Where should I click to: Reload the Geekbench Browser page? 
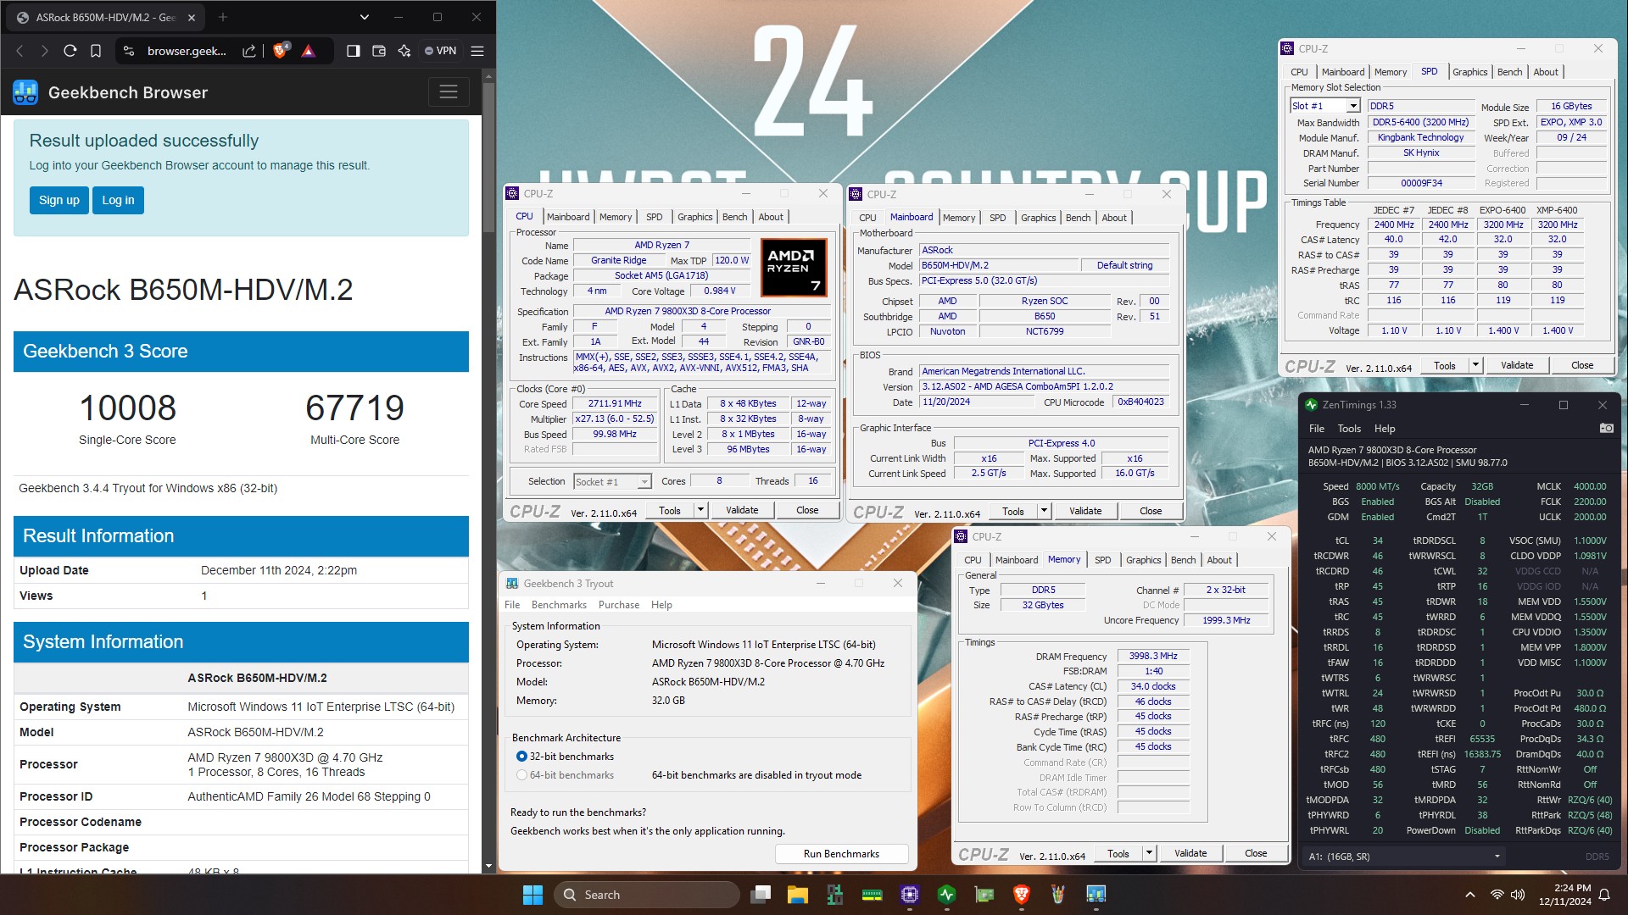pyautogui.click(x=70, y=51)
